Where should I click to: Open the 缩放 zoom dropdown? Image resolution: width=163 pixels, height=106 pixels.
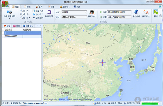25,18
